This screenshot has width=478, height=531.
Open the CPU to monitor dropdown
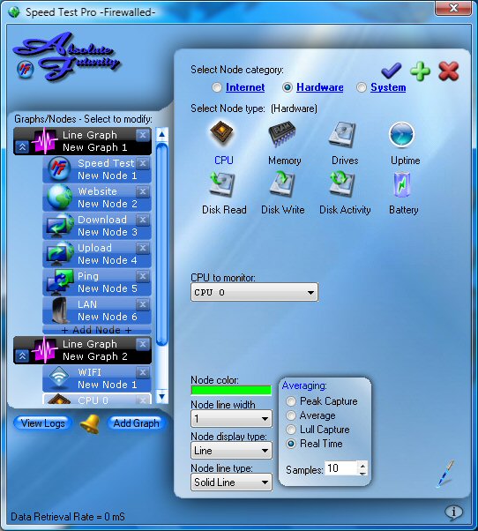point(254,292)
